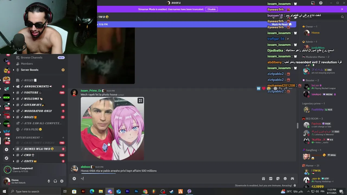This screenshot has height=195, width=347.
Task: Click the Help question mark icon
Action: pyautogui.click(x=321, y=3)
